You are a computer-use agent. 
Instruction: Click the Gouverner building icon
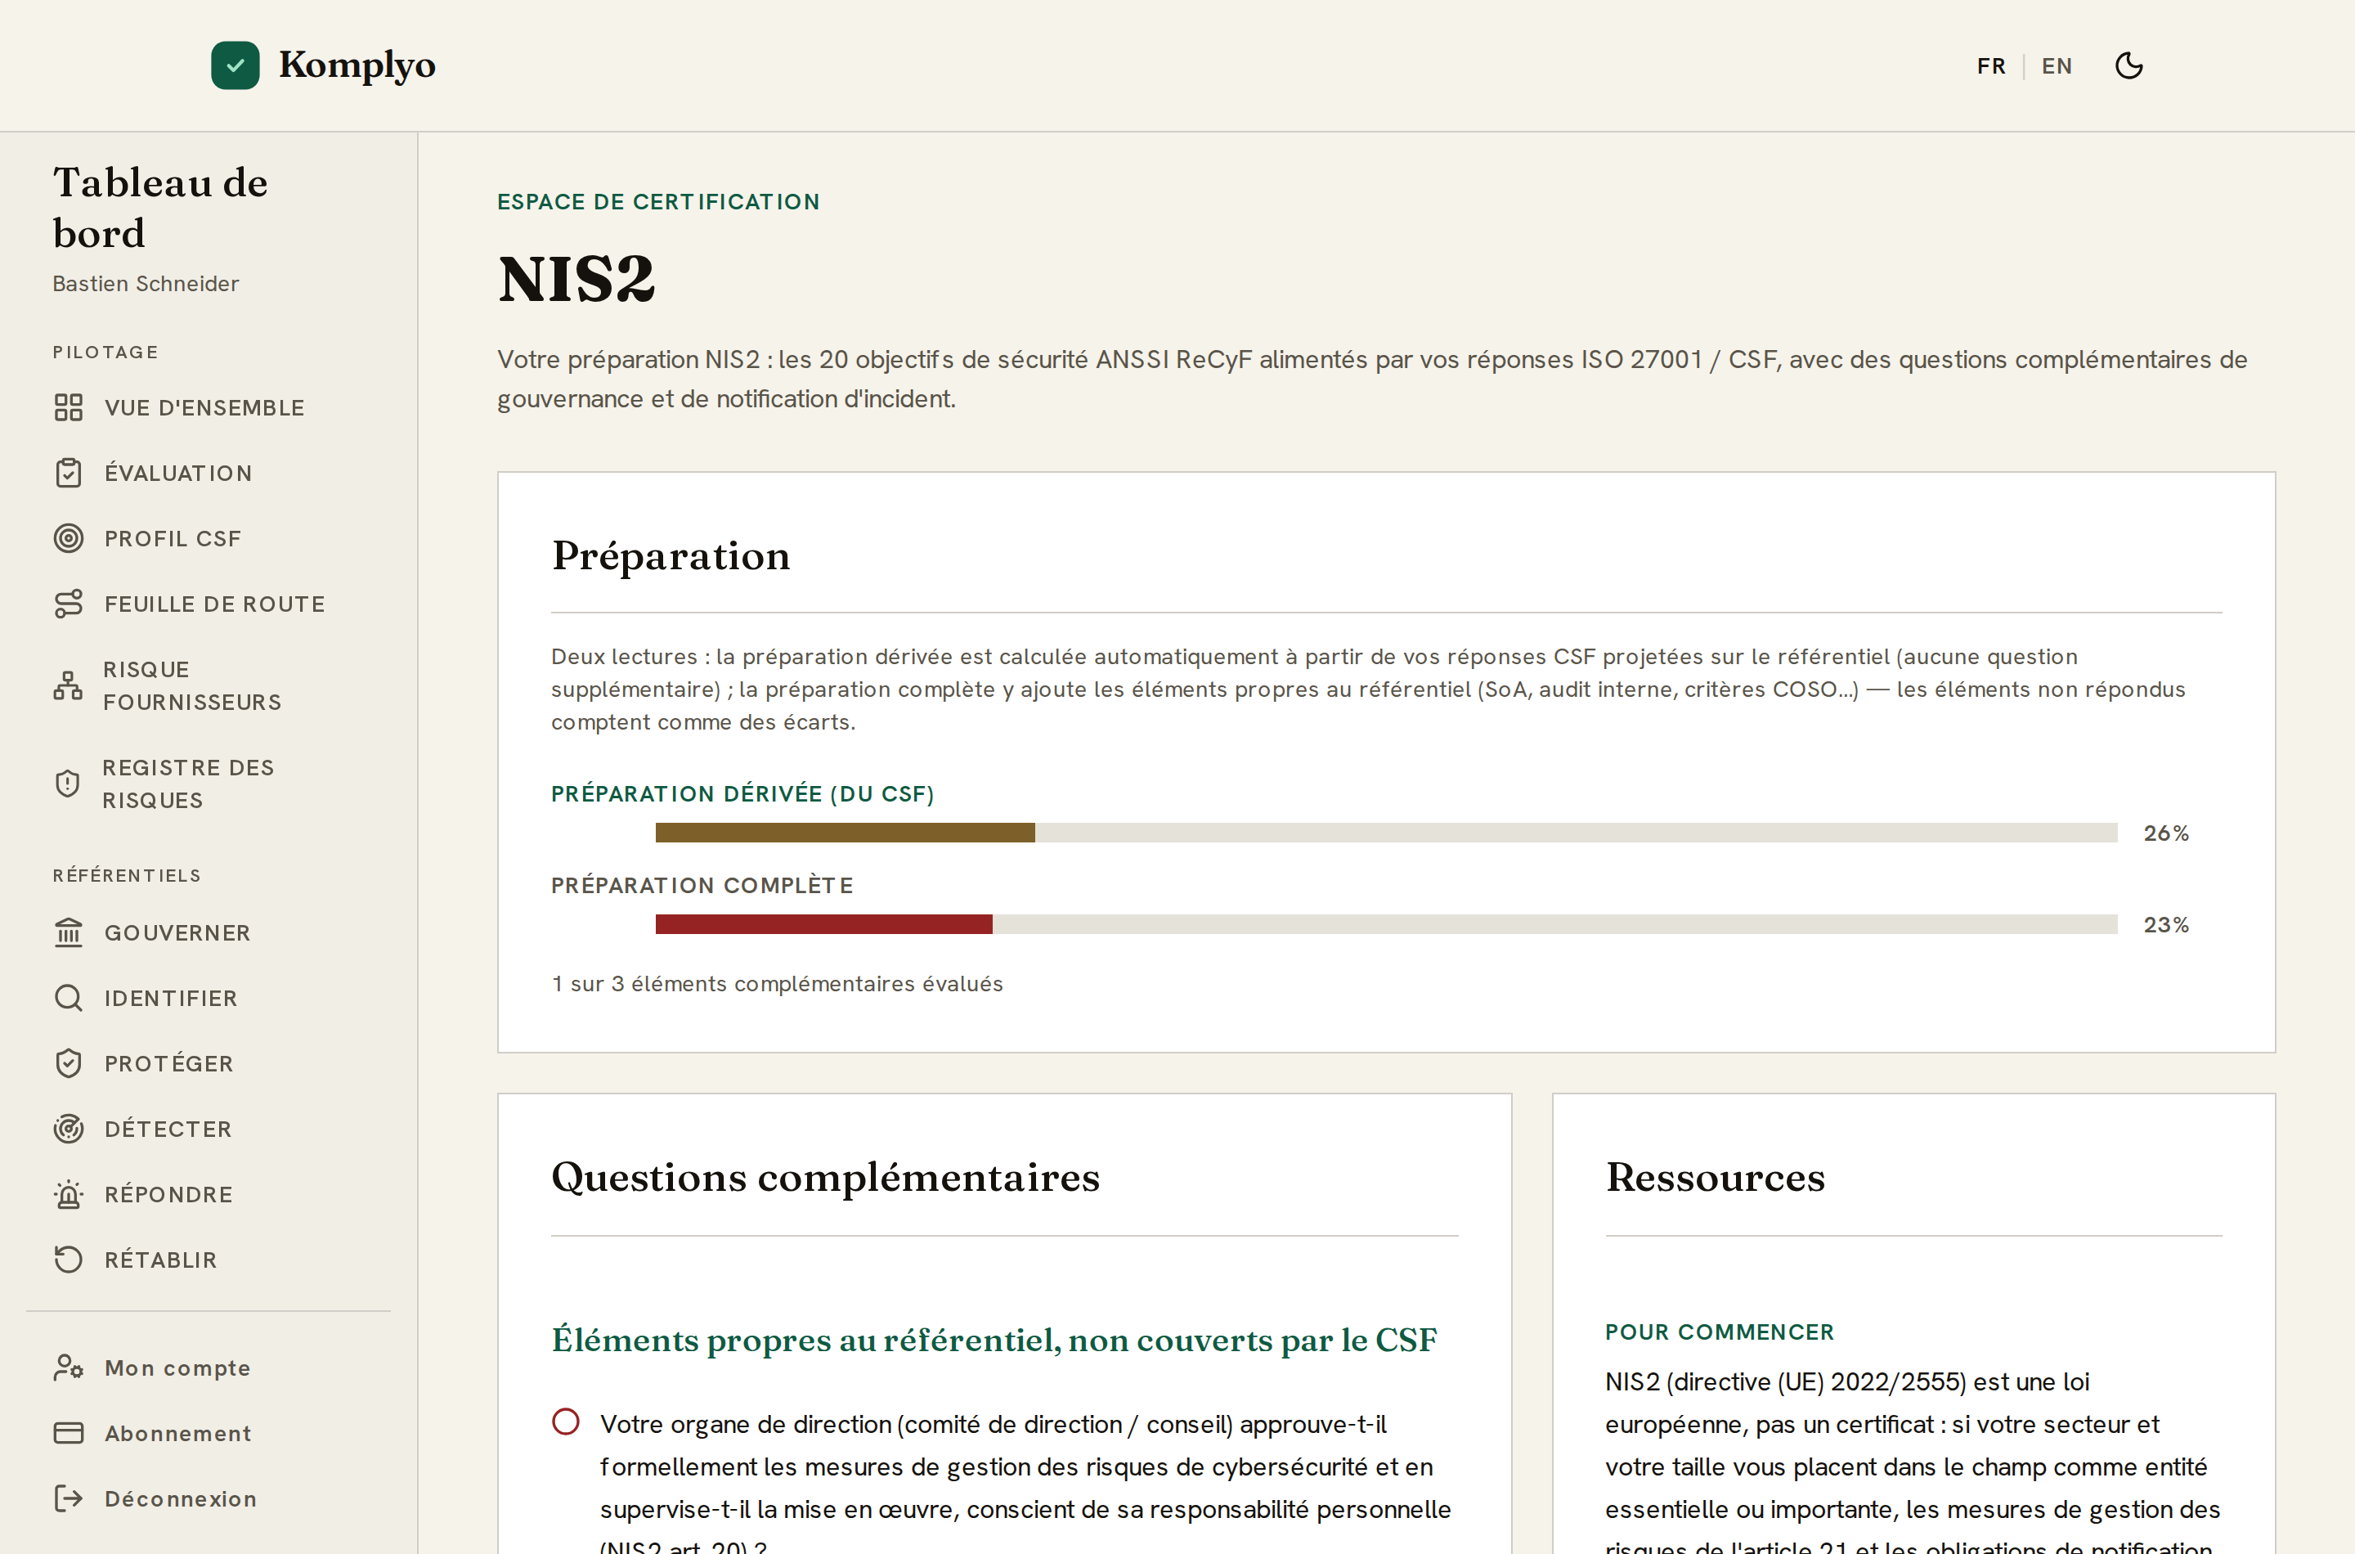(x=69, y=932)
